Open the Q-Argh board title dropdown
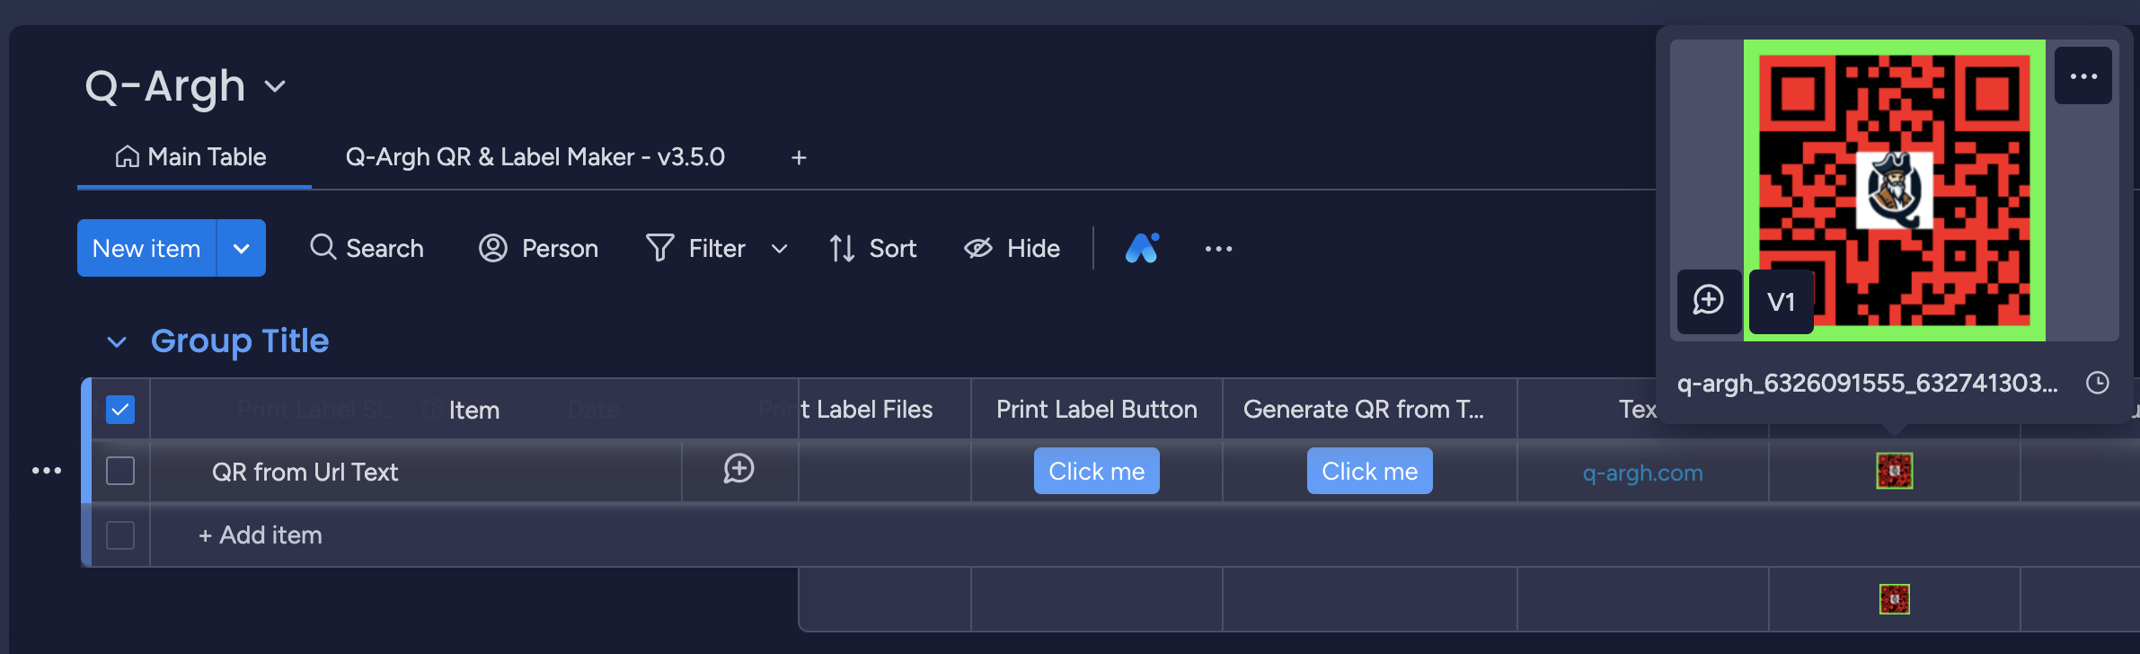 (275, 87)
